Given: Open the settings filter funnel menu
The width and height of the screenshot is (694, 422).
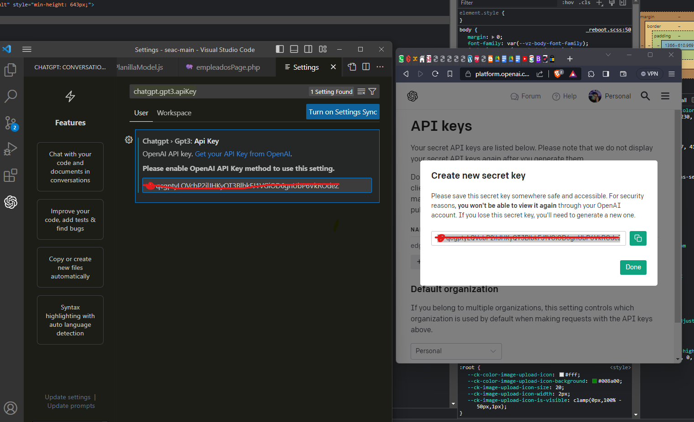Looking at the screenshot, I should click(x=372, y=92).
